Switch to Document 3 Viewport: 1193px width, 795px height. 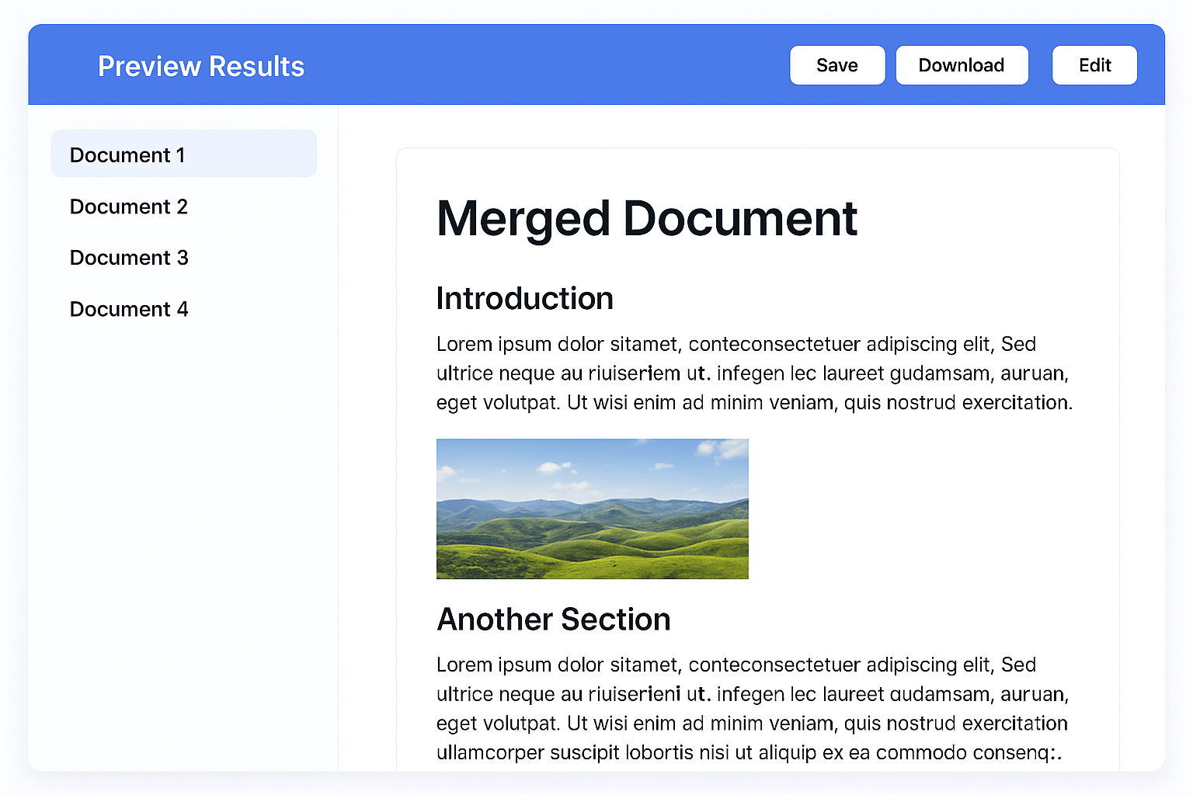[129, 257]
